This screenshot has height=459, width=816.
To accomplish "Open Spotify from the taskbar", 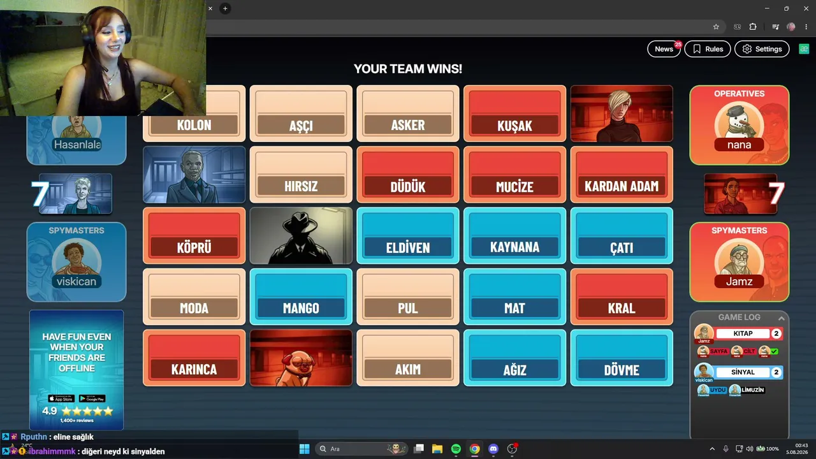I will pyautogui.click(x=456, y=449).
